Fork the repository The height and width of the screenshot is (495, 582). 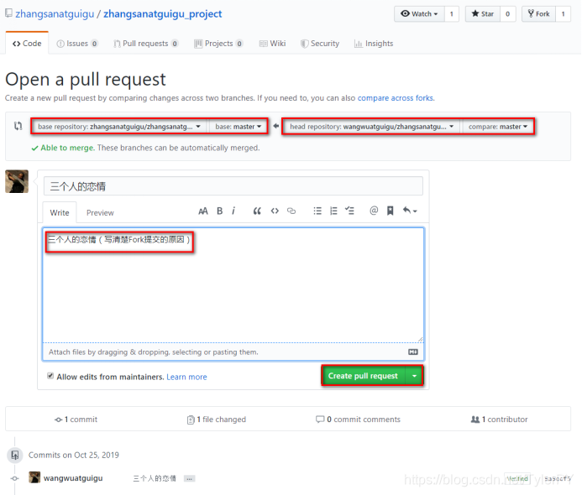[x=538, y=14]
